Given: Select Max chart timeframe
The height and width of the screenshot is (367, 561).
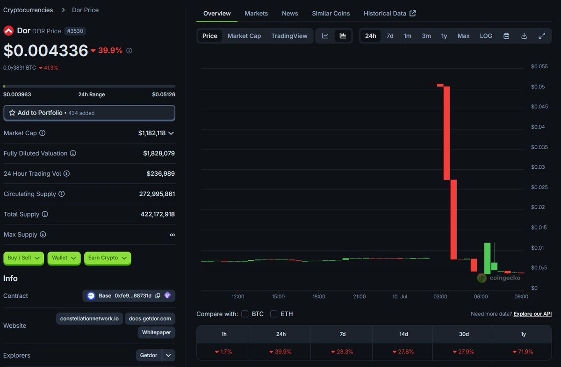Looking at the screenshot, I should pos(463,36).
